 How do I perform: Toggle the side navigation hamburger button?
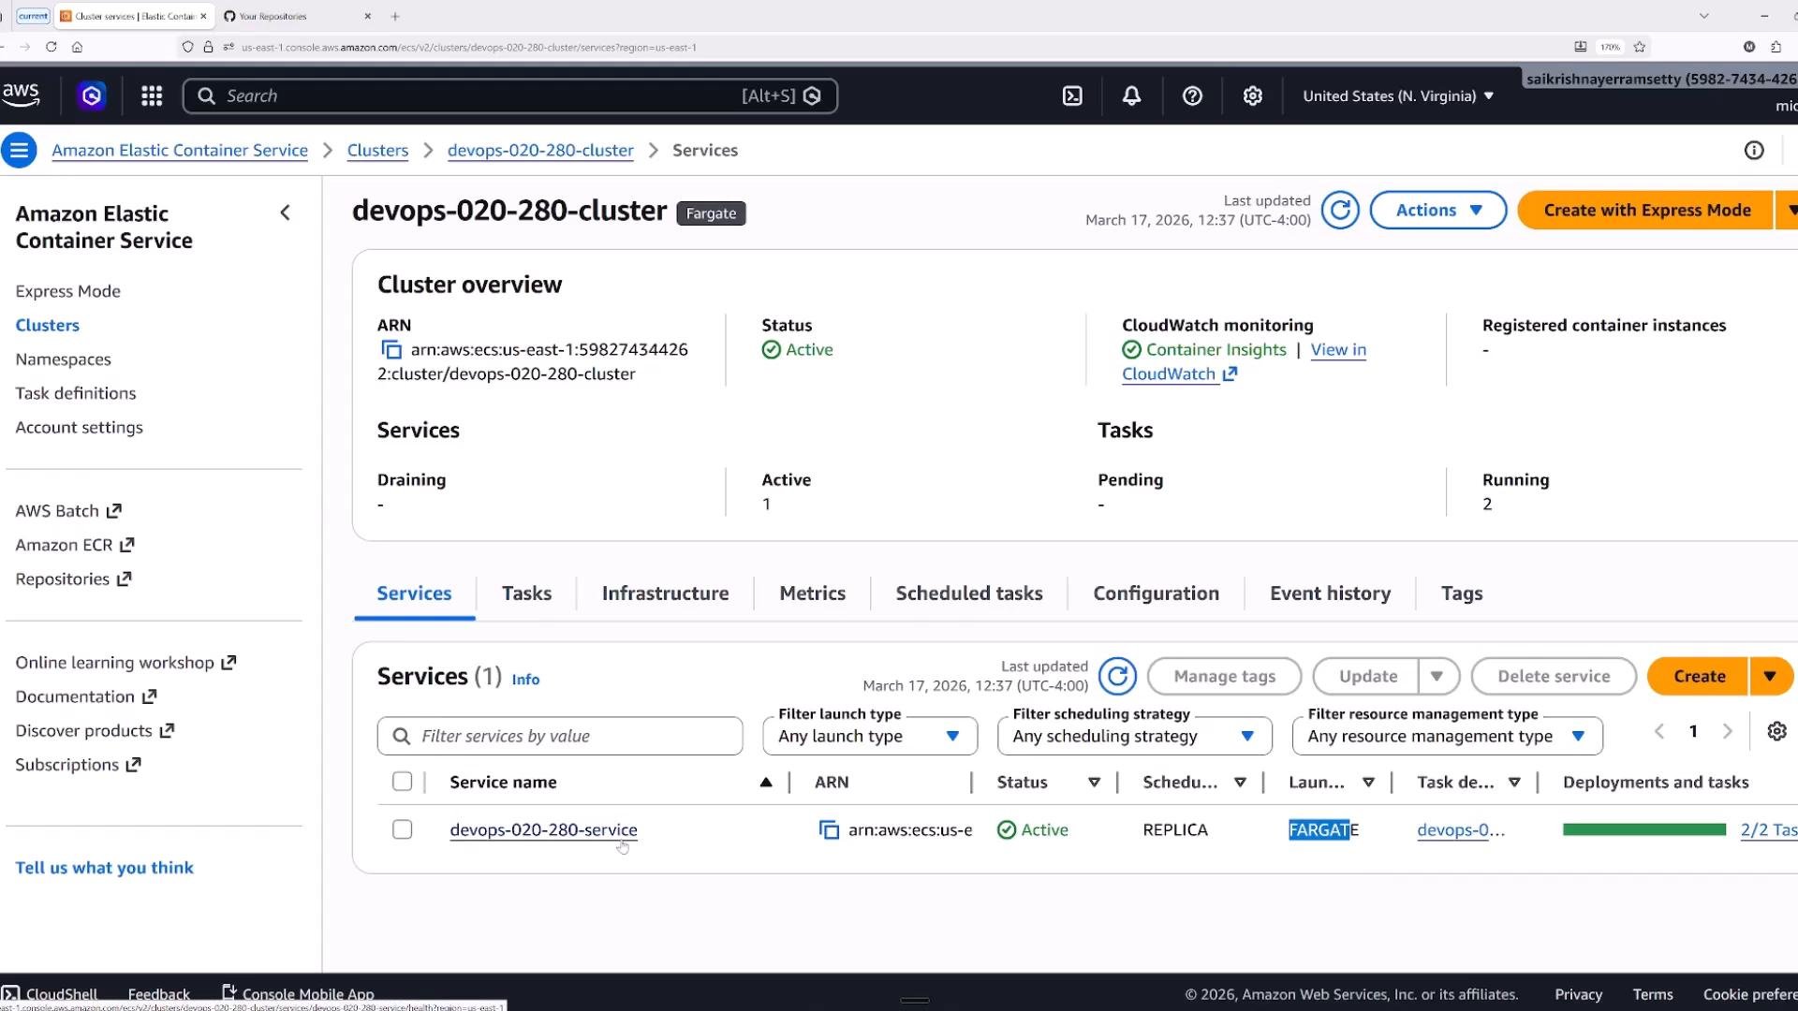pos(19,150)
